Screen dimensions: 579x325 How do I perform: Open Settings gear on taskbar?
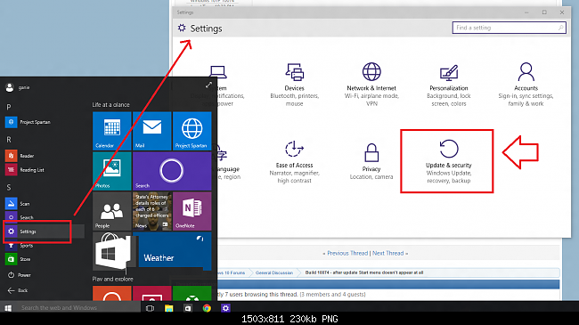(x=225, y=308)
